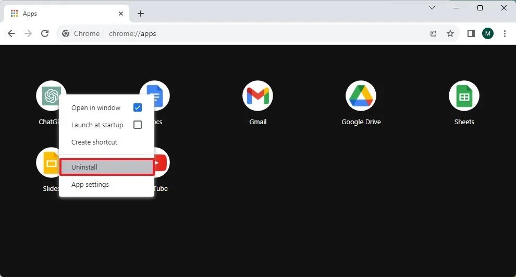Open the Gmail app icon

257,95
